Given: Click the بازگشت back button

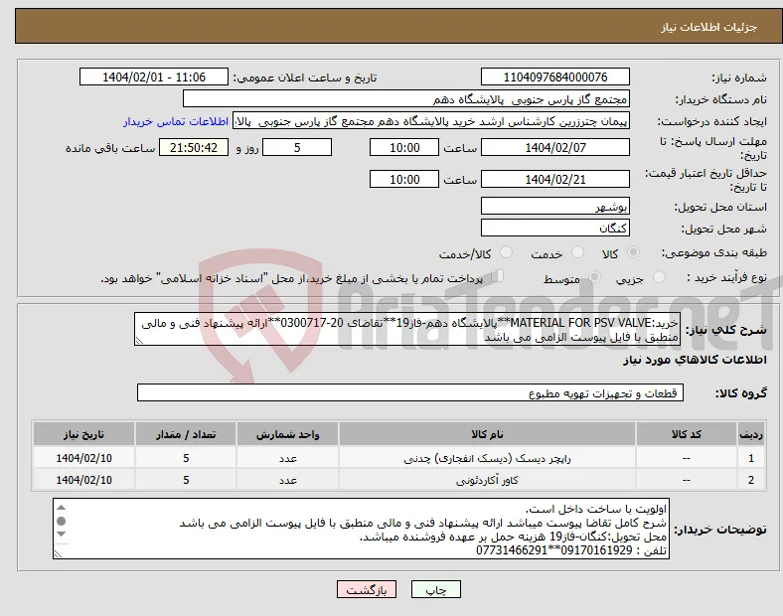Looking at the screenshot, I should (x=367, y=589).
